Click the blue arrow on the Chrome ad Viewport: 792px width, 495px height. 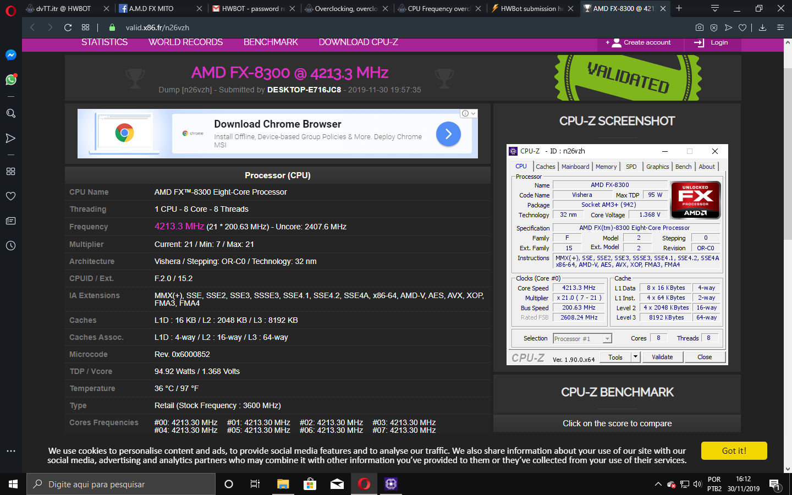pyautogui.click(x=448, y=134)
